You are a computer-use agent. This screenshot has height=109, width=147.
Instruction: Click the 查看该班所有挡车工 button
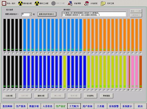[47, 14]
